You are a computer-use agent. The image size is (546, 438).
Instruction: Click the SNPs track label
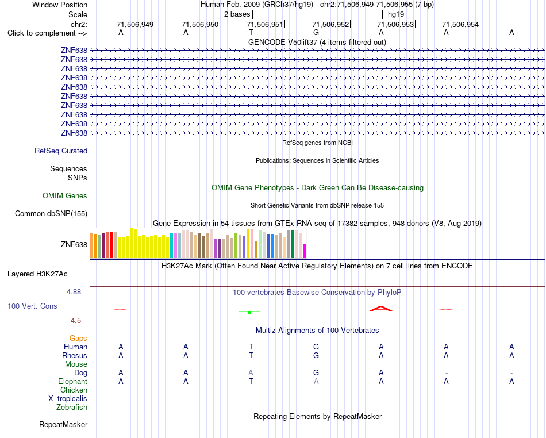click(x=78, y=178)
